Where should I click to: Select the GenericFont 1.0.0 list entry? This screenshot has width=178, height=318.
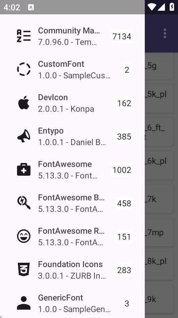(72, 303)
